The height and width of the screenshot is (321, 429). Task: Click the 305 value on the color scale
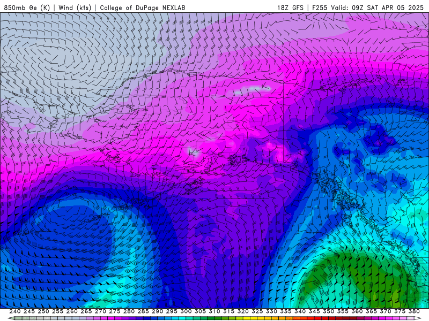200,311
